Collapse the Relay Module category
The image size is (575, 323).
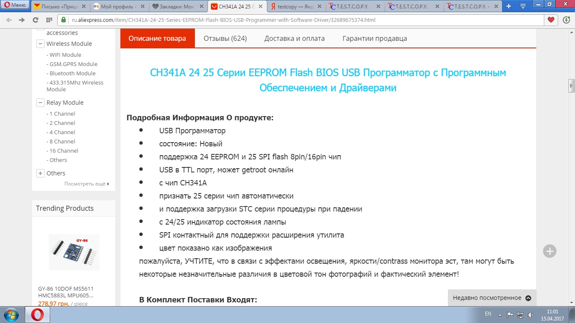(x=40, y=103)
